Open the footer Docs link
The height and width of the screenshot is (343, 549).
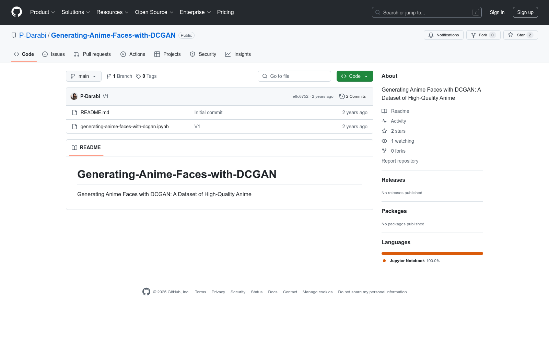tap(273, 292)
